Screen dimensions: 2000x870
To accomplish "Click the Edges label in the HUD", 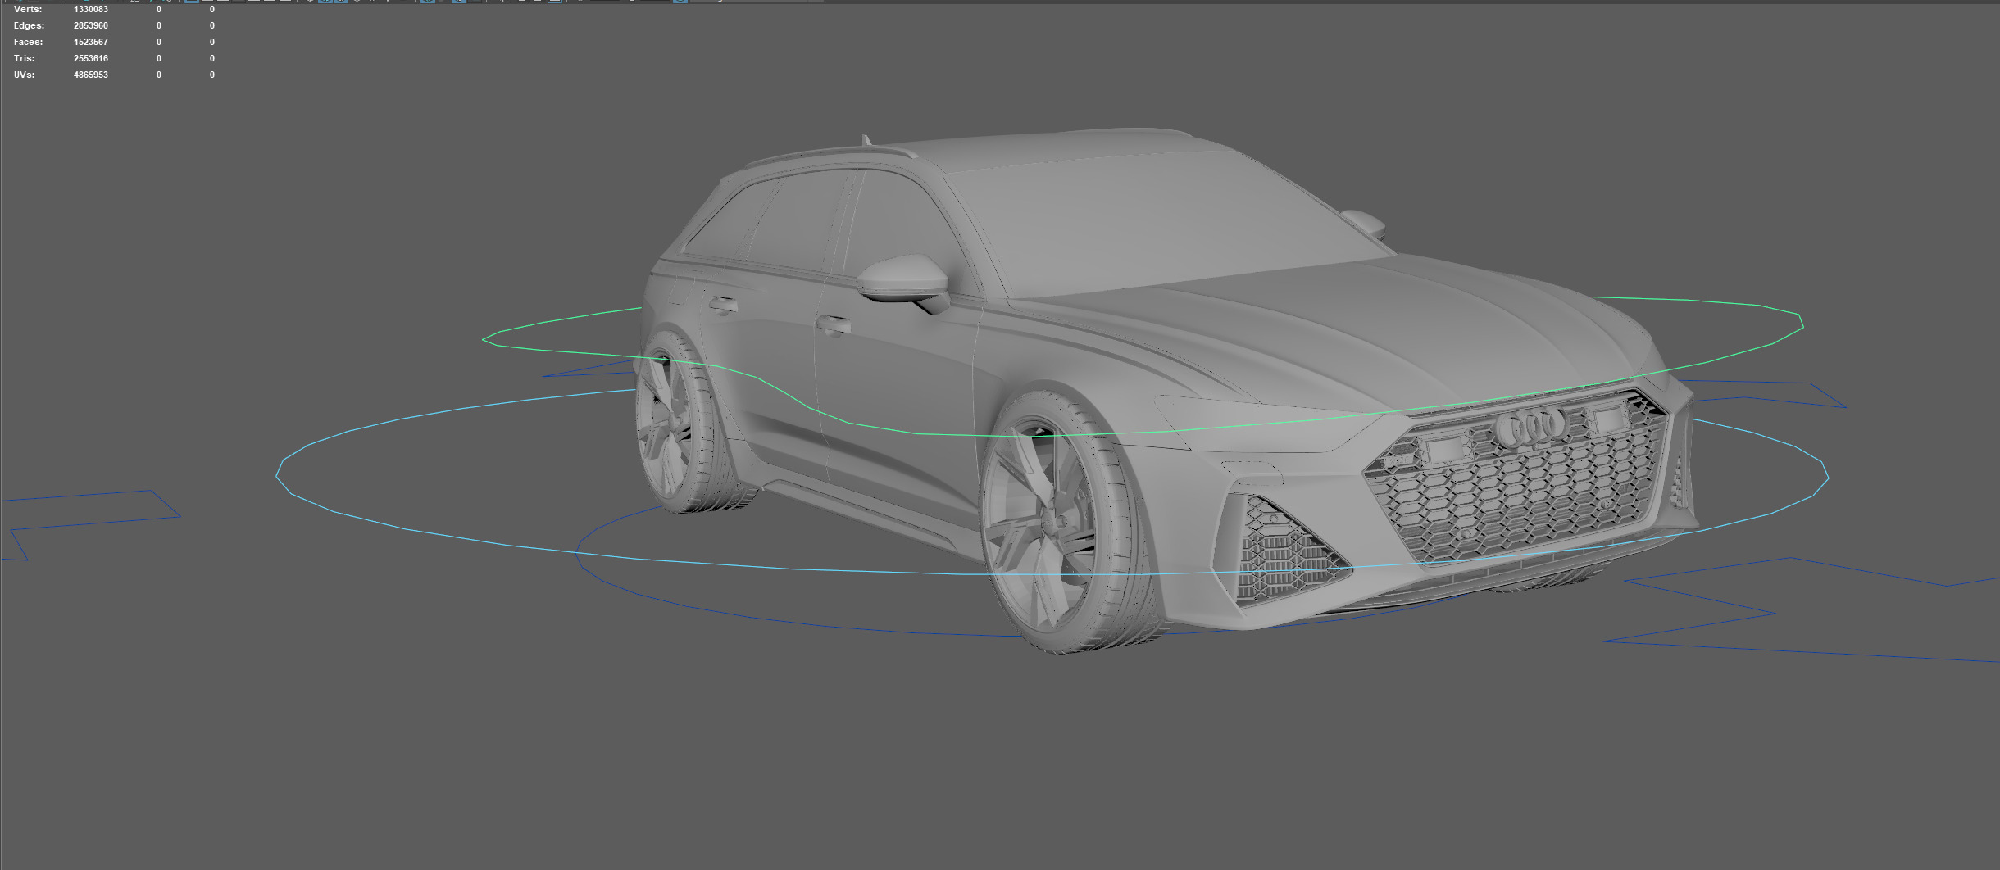I will click(30, 26).
